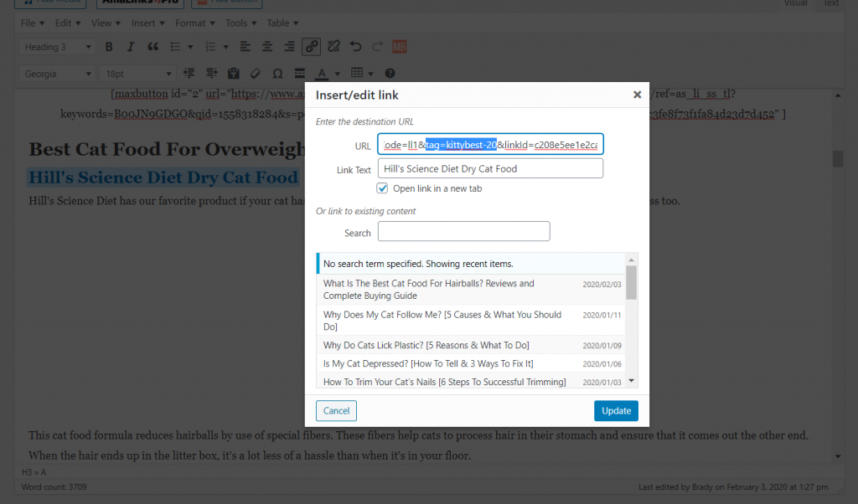Viewport: 858px width, 504px height.
Task: Open the Edit menu
Action: point(67,23)
